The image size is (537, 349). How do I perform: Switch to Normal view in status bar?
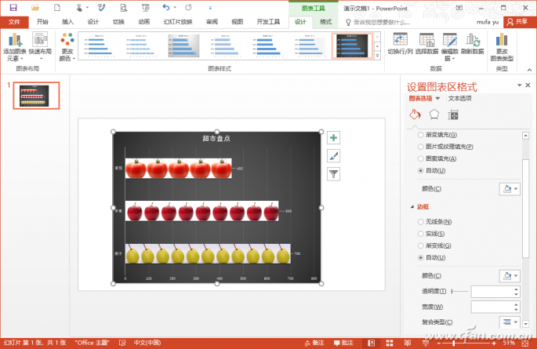click(x=372, y=343)
